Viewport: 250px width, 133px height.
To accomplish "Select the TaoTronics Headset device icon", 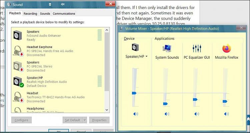I will tap(18, 97).
